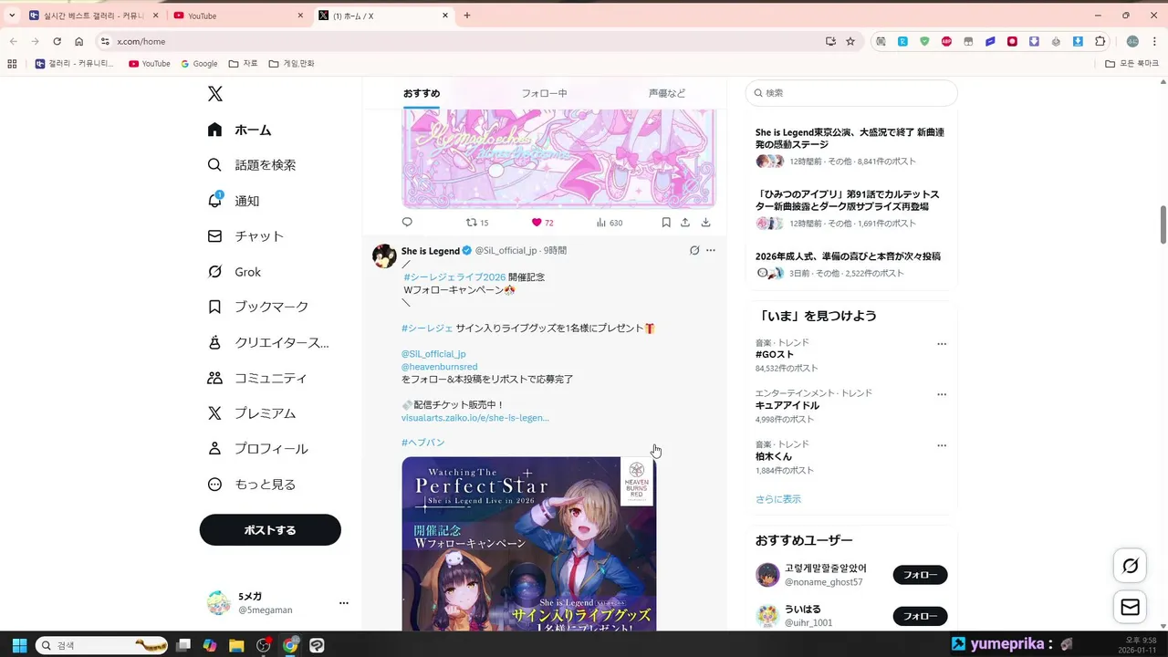Open visualarts.zaiko.io ticket link
The image size is (1168, 657).
[x=474, y=418]
